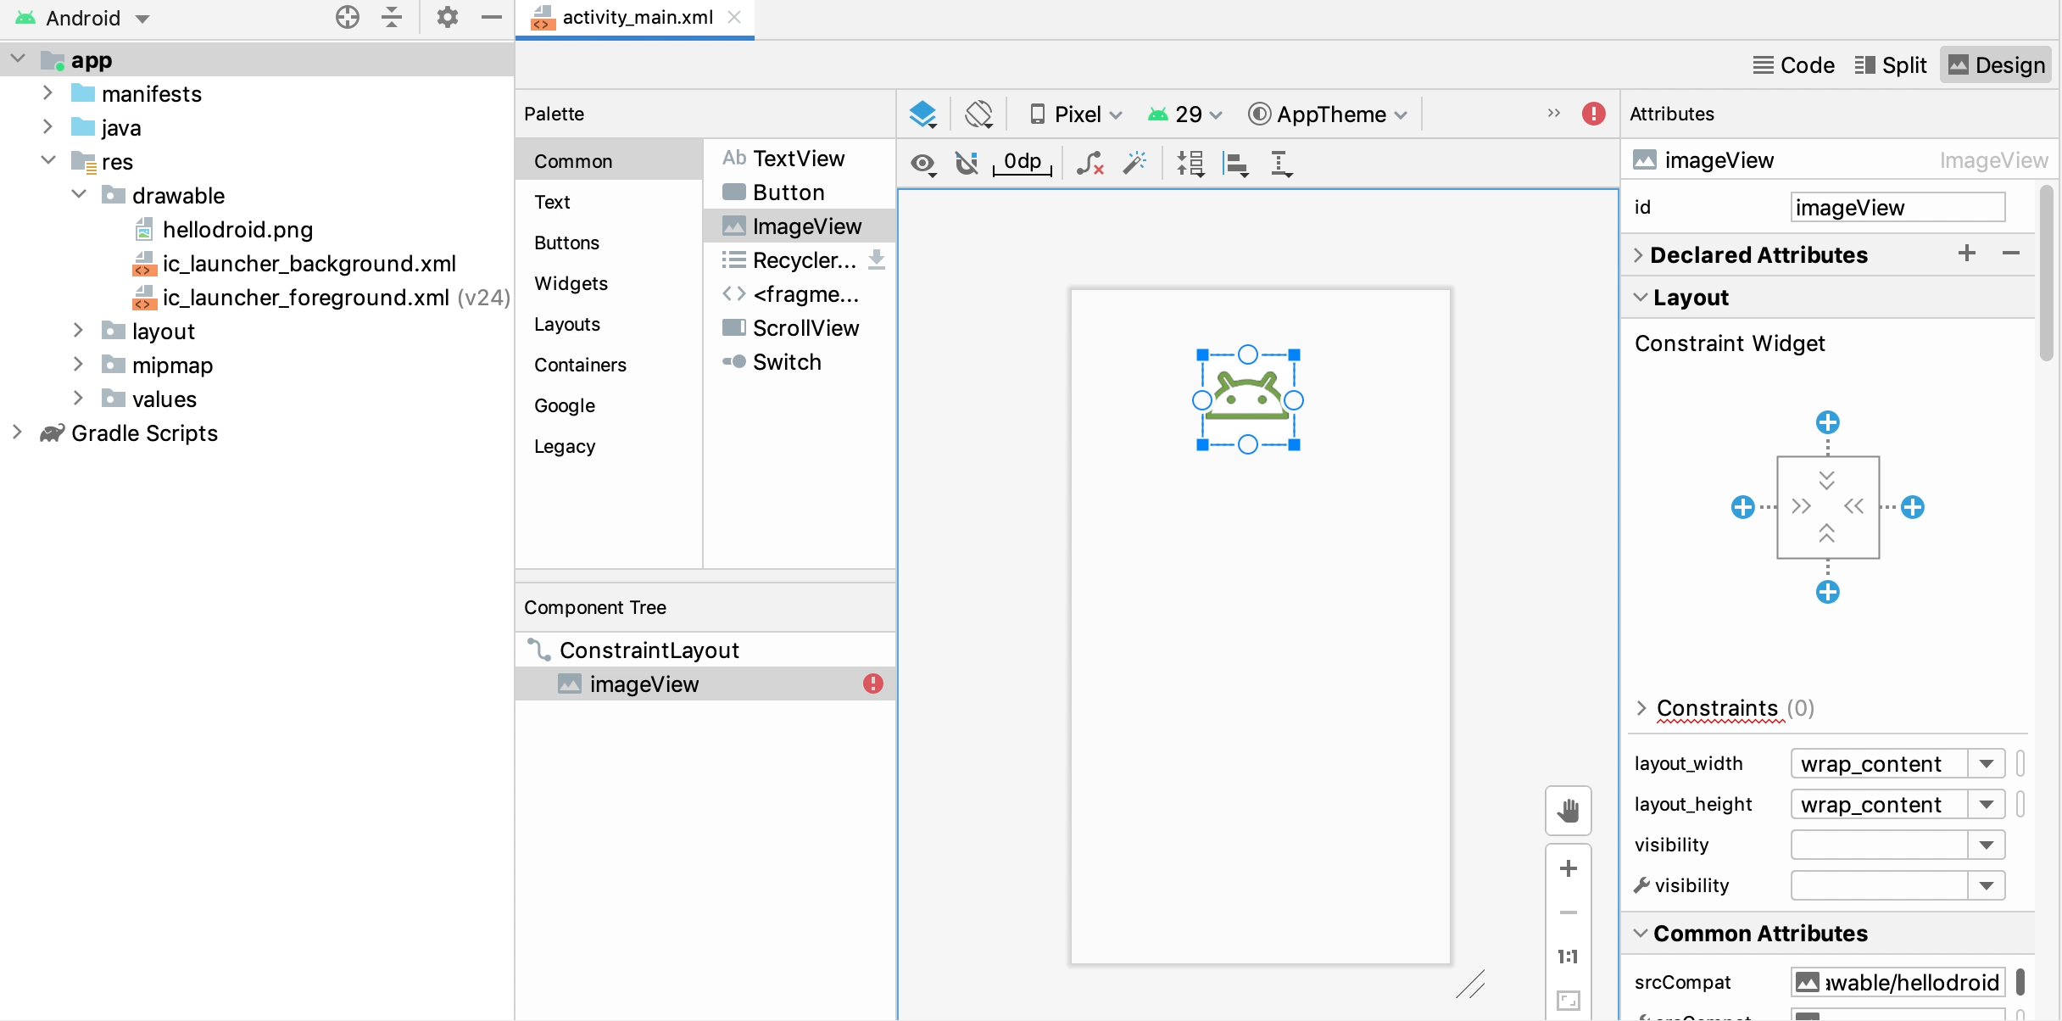Add left constraint plus button

coord(1743,507)
